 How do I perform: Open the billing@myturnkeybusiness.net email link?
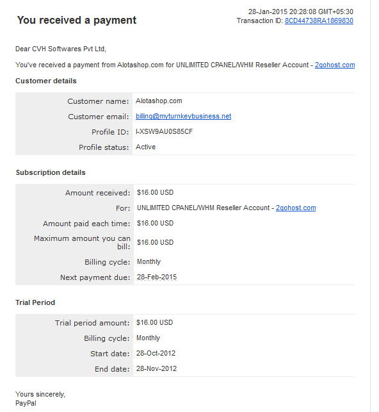(184, 116)
